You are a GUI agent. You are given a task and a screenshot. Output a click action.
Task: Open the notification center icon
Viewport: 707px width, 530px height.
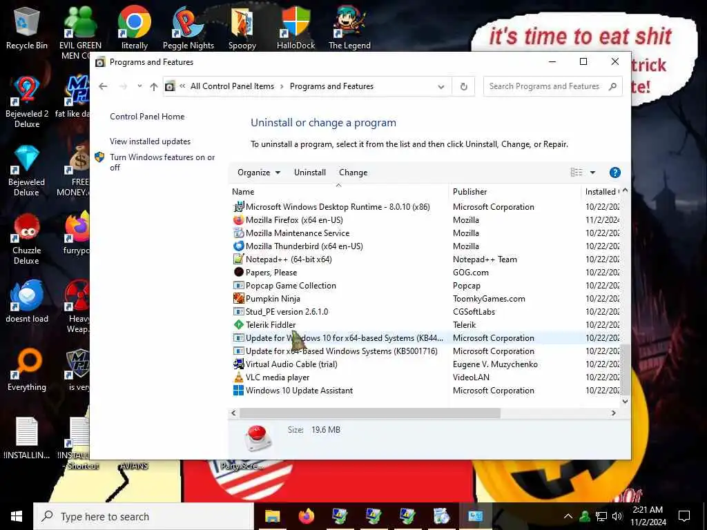[x=684, y=516]
